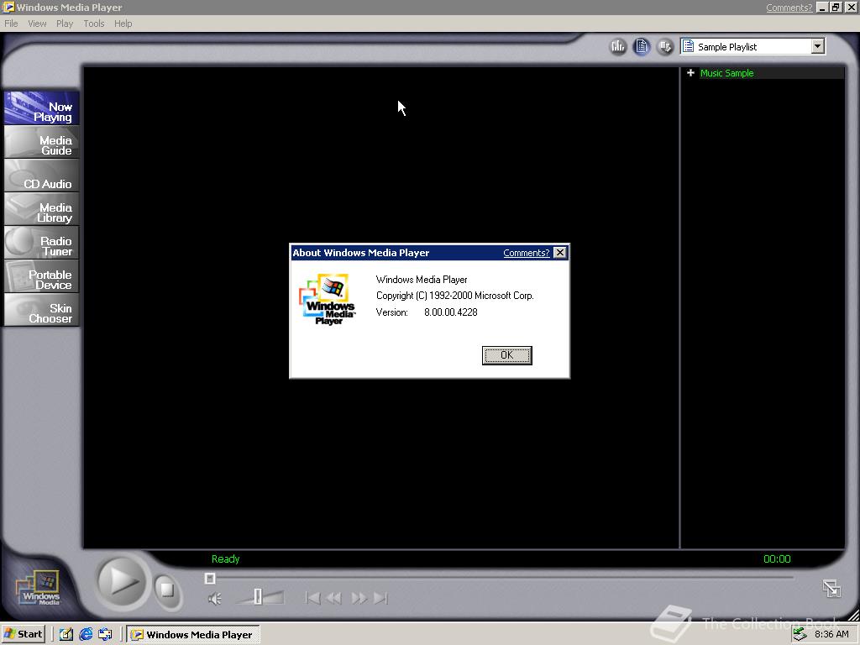Image resolution: width=860 pixels, height=645 pixels.
Task: Click version text 8.00.00.4228
Action: (x=451, y=312)
